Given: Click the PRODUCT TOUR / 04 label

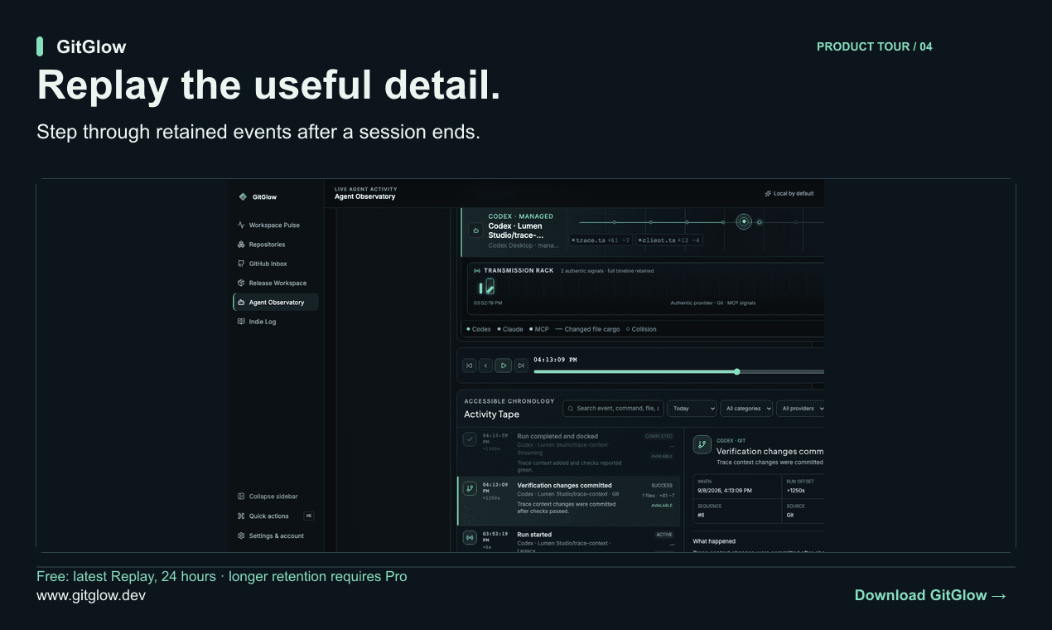Looking at the screenshot, I should [x=875, y=46].
